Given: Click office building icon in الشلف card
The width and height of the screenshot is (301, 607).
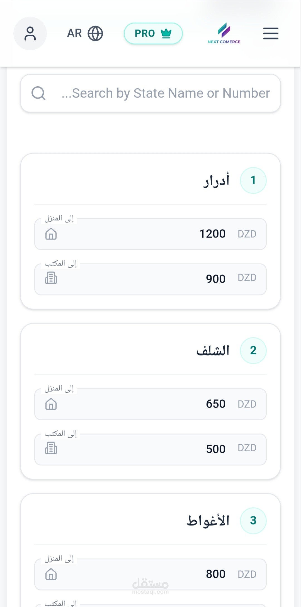Looking at the screenshot, I should pos(51,448).
